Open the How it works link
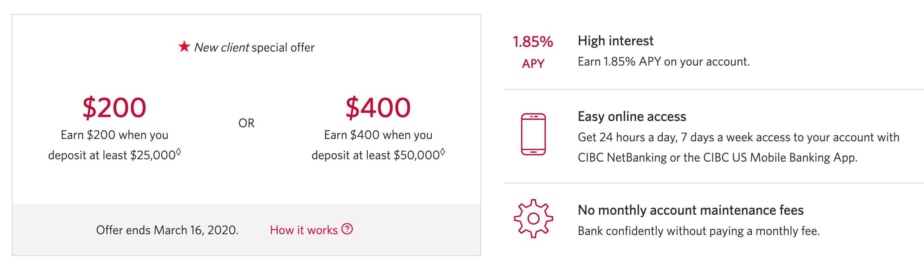The height and width of the screenshot is (267, 924). (304, 230)
